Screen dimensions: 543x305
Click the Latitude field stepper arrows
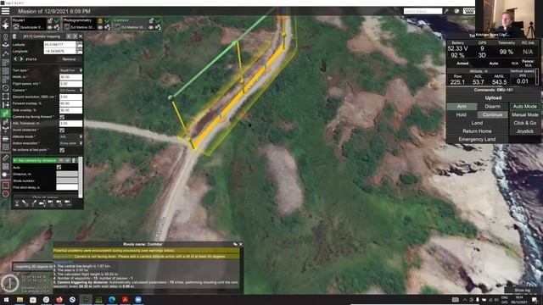pos(79,45)
